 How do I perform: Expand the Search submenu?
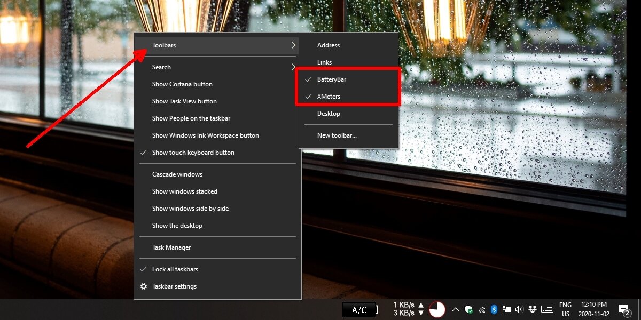(161, 67)
